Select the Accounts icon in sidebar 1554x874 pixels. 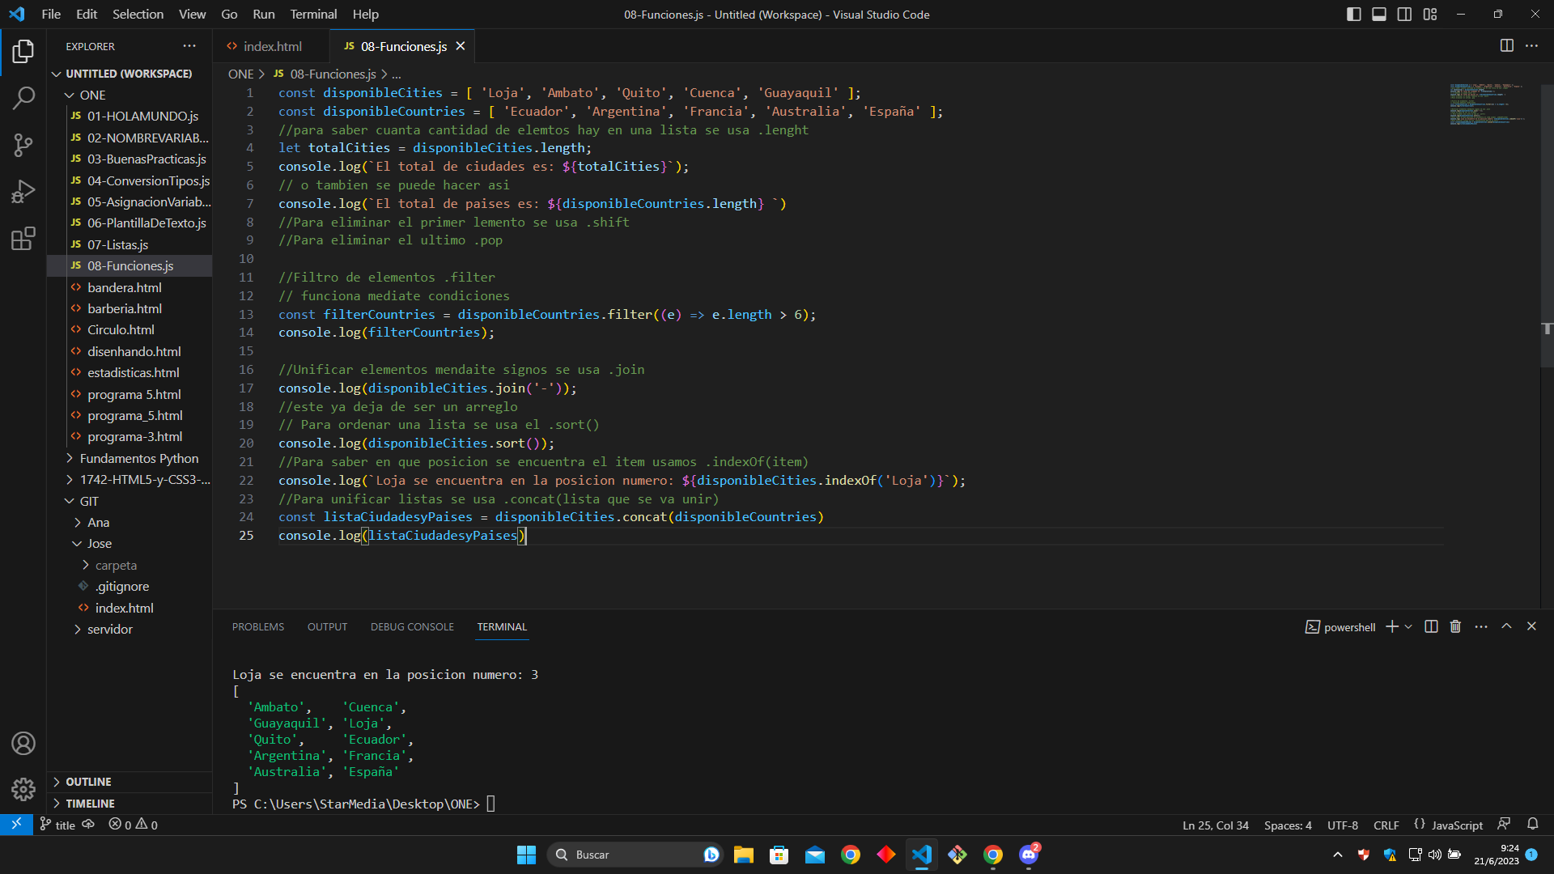23,745
